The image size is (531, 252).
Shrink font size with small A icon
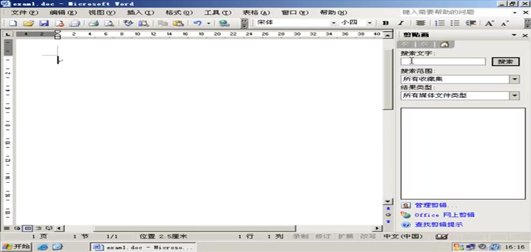(505, 23)
